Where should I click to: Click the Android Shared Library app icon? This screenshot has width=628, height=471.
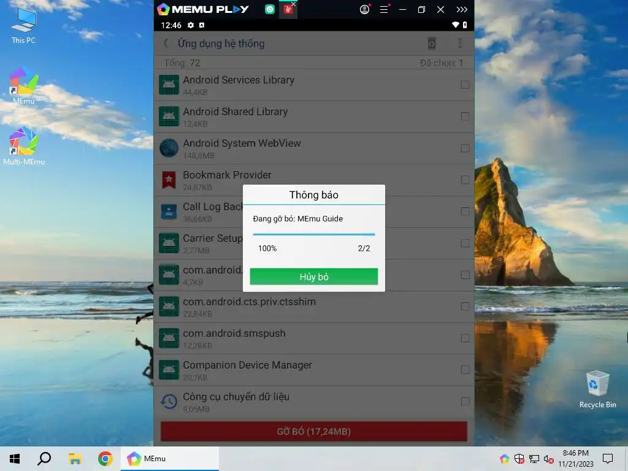[x=169, y=116]
